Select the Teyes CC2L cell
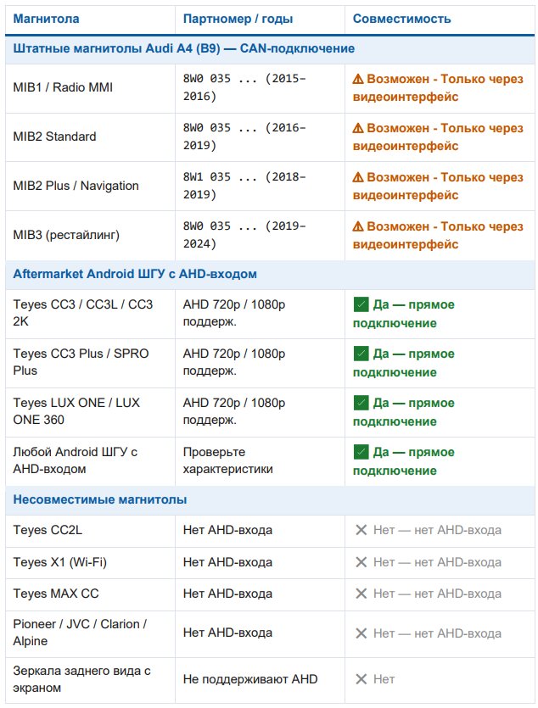The image size is (538, 708). [x=90, y=531]
